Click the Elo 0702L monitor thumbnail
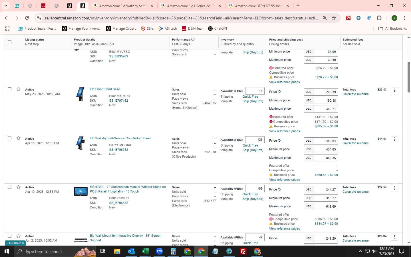The image size is (411, 257). pos(81,191)
